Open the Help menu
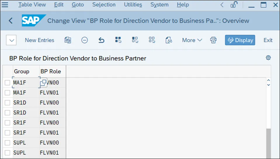The height and width of the screenshot is (159, 280). pos(183,5)
